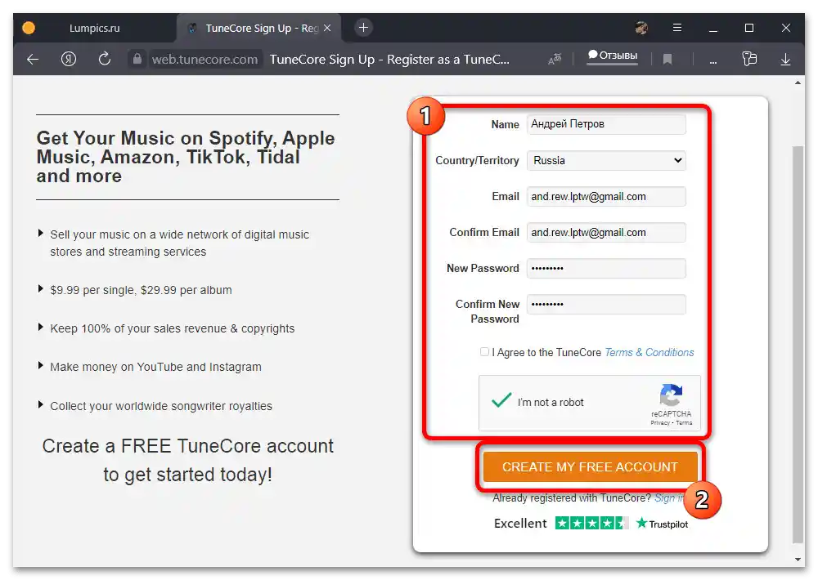Click the Sign In link

click(x=669, y=497)
